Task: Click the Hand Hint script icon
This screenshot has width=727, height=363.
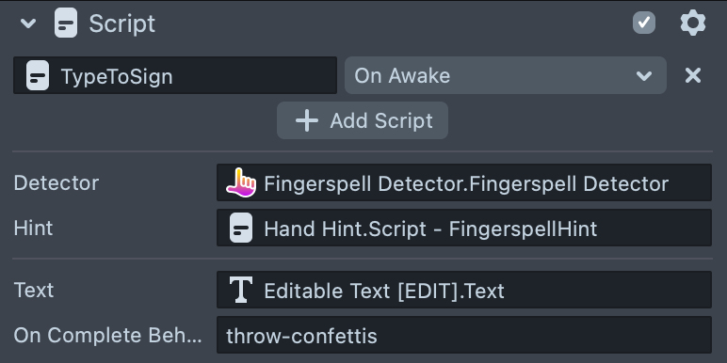Action: [241, 228]
